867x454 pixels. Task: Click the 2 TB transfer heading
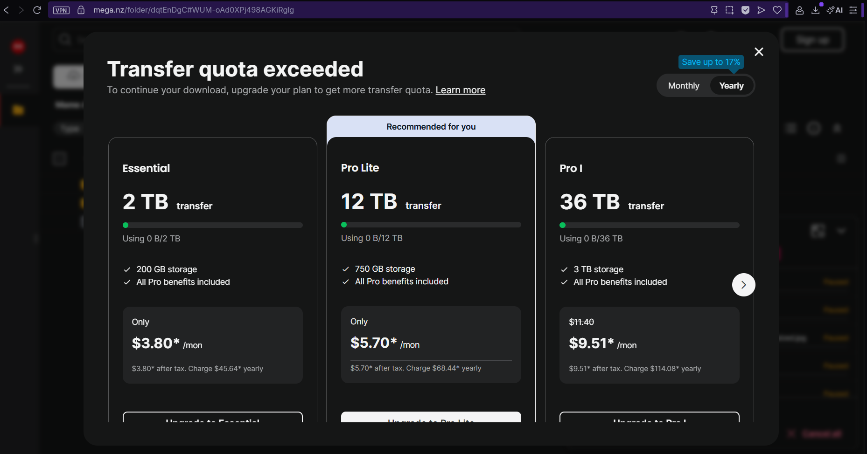[x=168, y=203]
